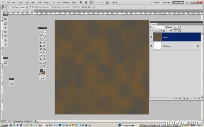Screen dimensions: 204x127
Task: Click background brown color swatch
Action: pyautogui.click(x=44, y=73)
